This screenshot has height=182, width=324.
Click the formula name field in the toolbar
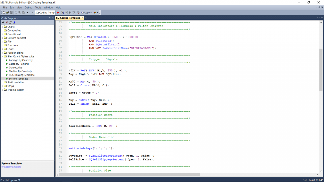(x=45, y=13)
